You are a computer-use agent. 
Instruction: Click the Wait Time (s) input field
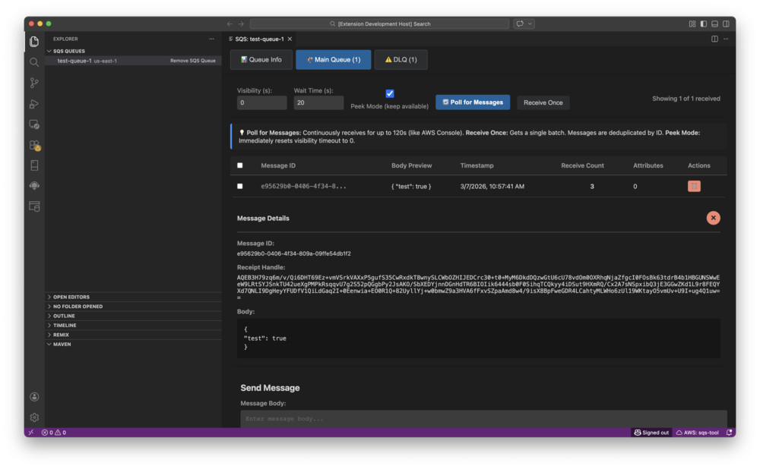coord(318,102)
